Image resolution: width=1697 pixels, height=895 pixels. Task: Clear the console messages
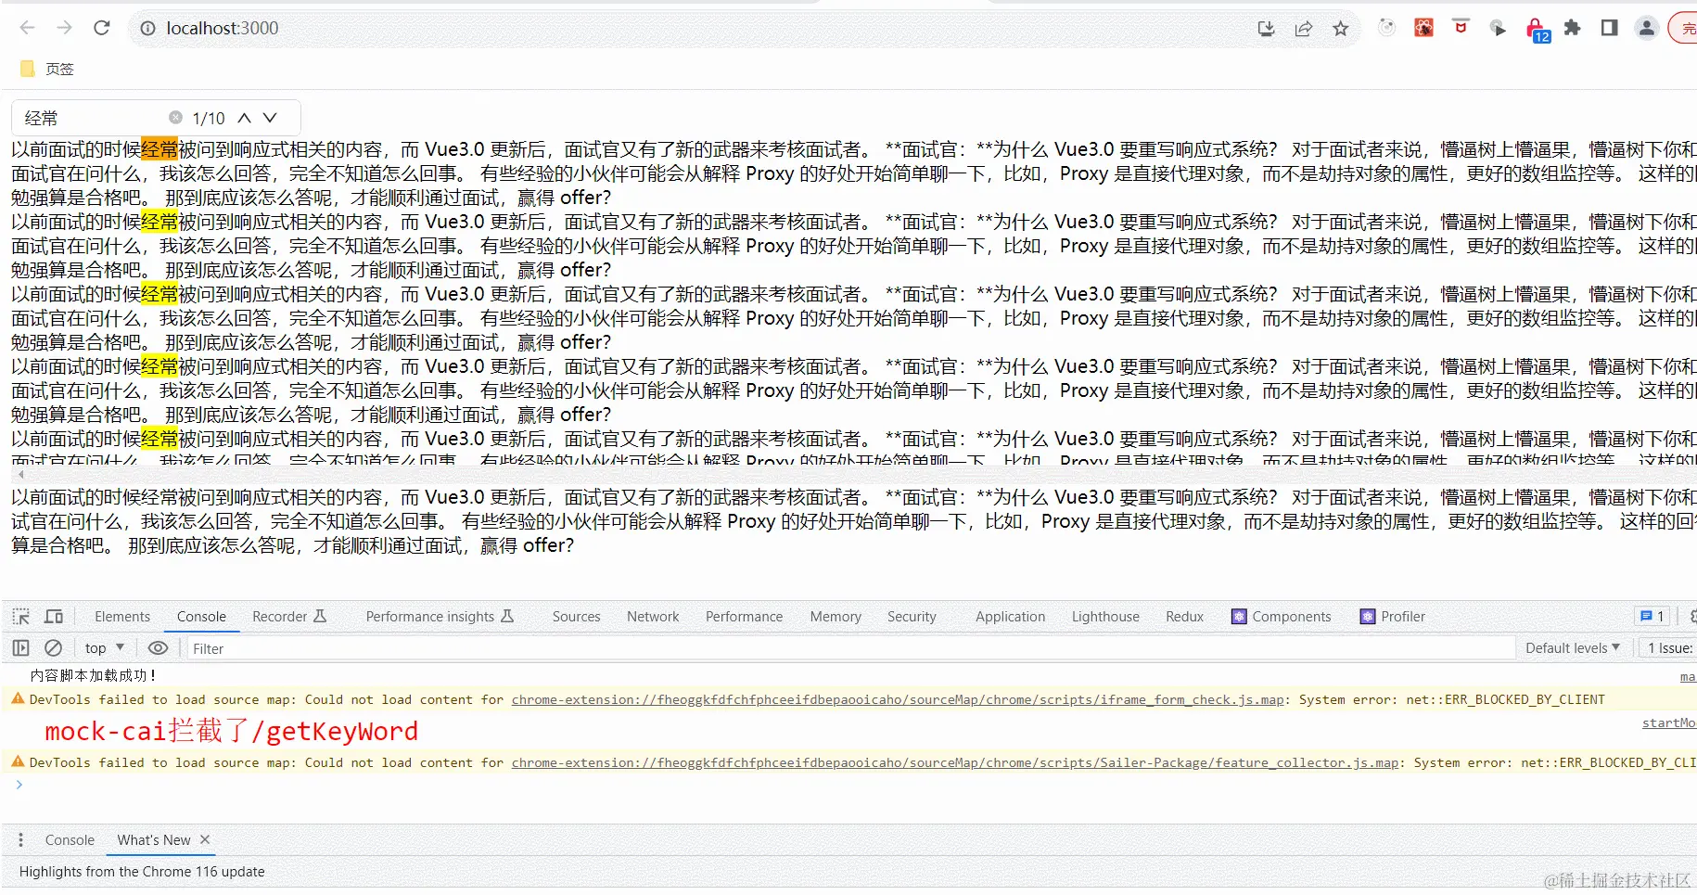point(53,647)
